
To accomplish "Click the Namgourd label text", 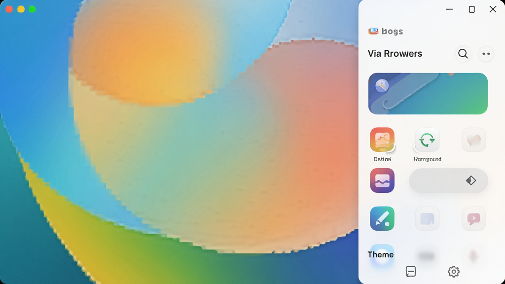I will click(x=428, y=159).
